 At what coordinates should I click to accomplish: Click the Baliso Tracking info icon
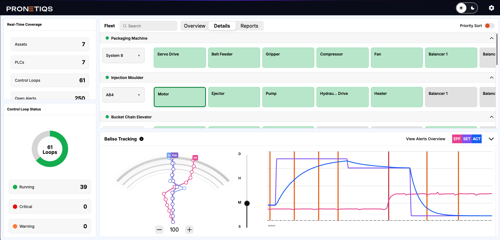(x=141, y=139)
